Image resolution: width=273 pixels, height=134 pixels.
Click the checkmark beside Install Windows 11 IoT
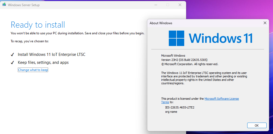point(12,55)
